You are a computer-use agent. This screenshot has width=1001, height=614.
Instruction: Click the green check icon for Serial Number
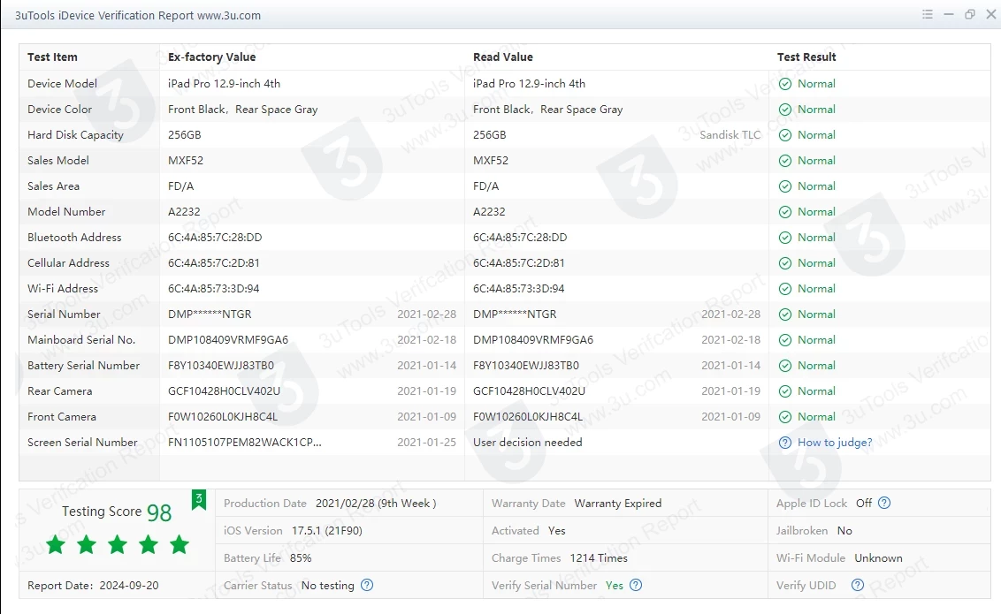[x=785, y=315]
